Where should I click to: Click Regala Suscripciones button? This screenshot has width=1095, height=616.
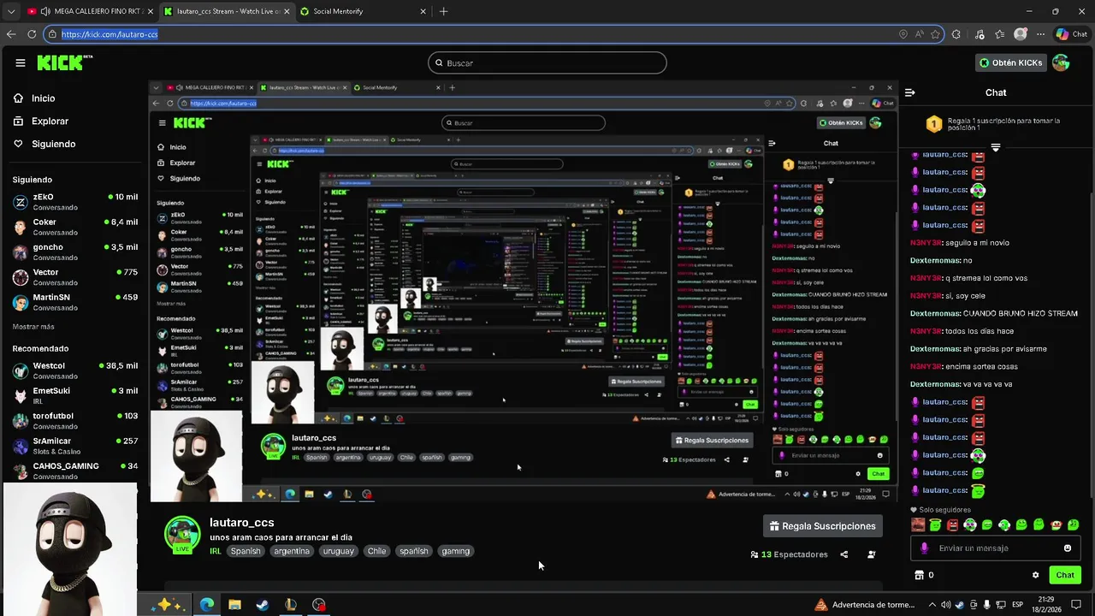(822, 526)
